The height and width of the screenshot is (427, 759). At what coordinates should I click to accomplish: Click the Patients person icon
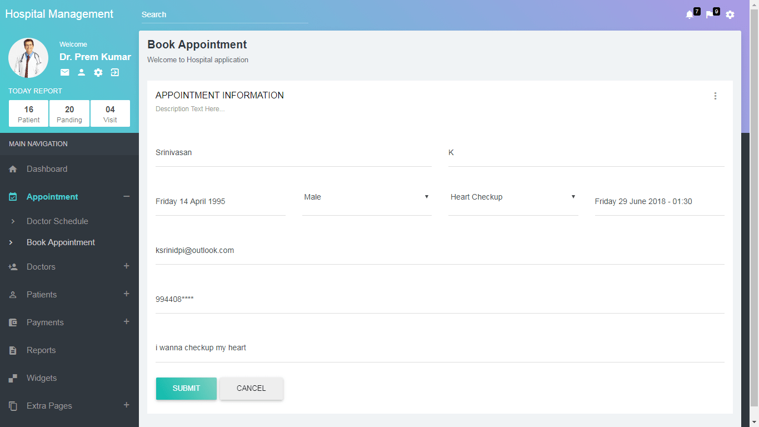pos(13,295)
